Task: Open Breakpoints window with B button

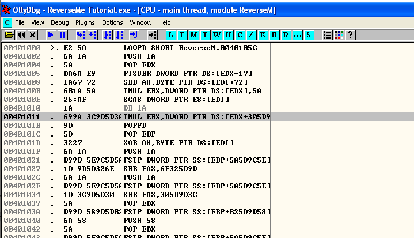Action: point(274,35)
